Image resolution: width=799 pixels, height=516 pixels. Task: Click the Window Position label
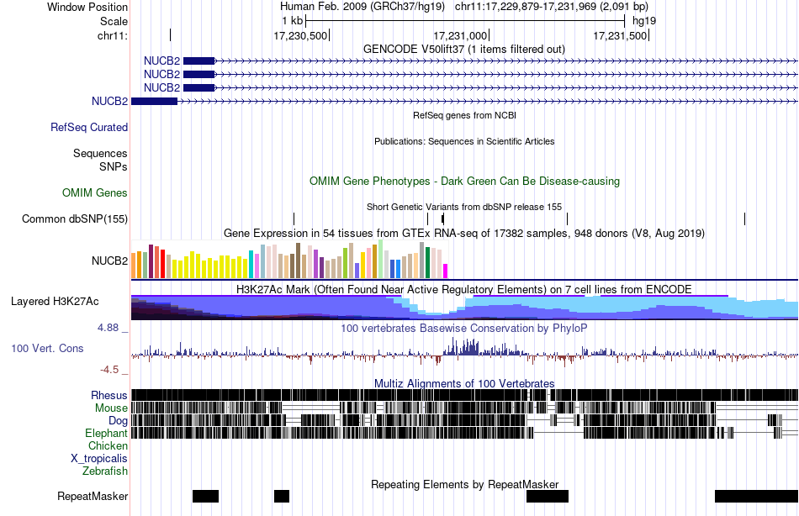click(x=87, y=7)
